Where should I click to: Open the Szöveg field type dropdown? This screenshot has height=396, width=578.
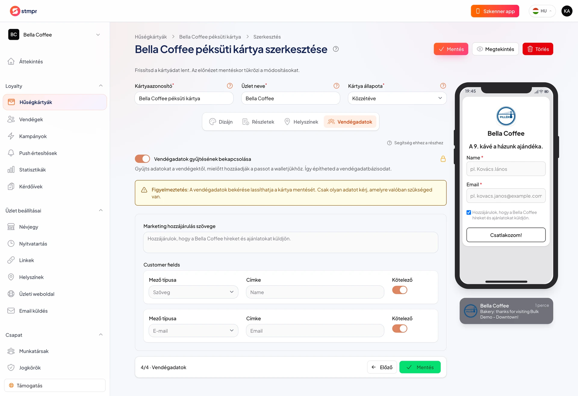coord(194,292)
